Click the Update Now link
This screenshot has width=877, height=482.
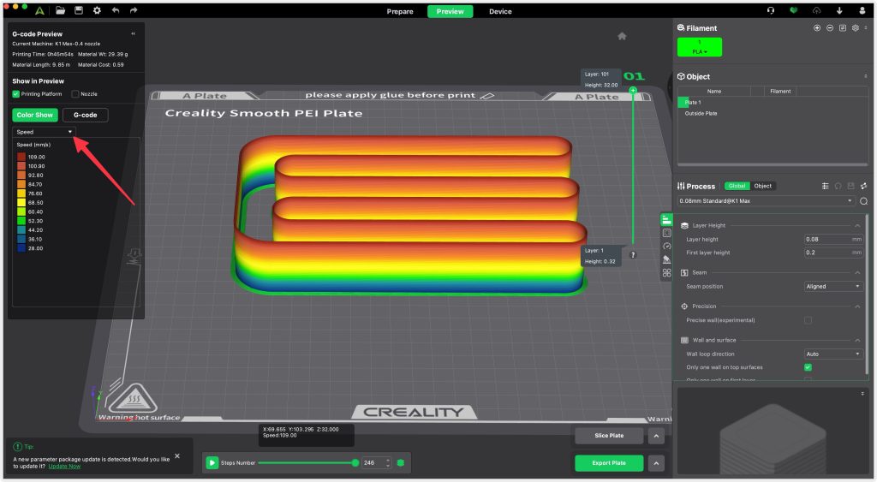pos(64,466)
